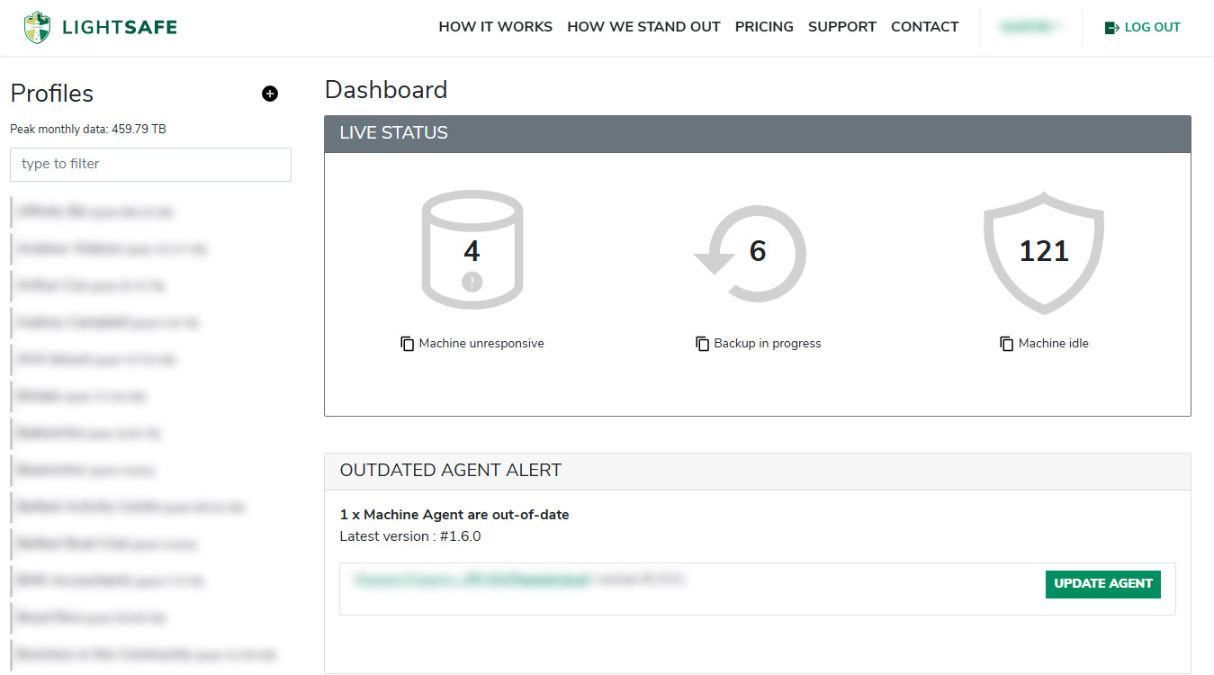Click copy icon beside Backup in progress
Viewport: 1214px width, 675px height.
click(x=703, y=344)
